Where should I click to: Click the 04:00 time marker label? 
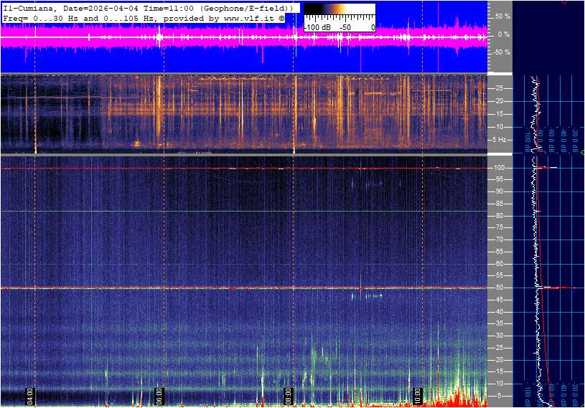(x=30, y=396)
